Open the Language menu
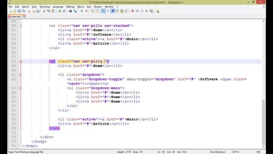 (58, 7)
